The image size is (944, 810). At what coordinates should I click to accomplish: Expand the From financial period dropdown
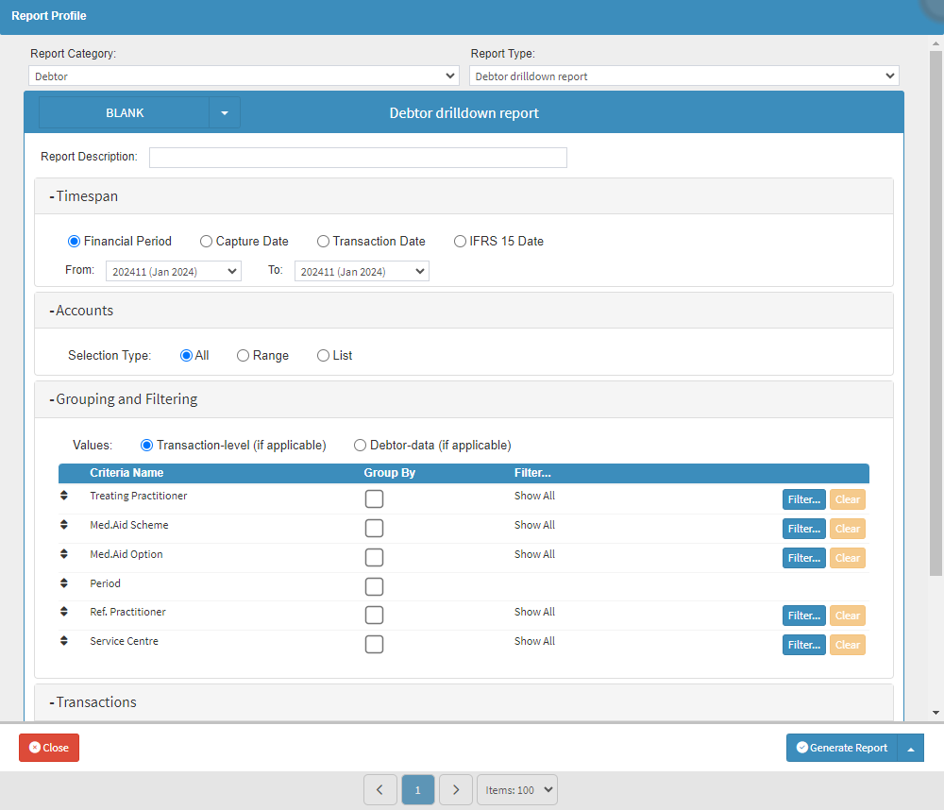[173, 271]
